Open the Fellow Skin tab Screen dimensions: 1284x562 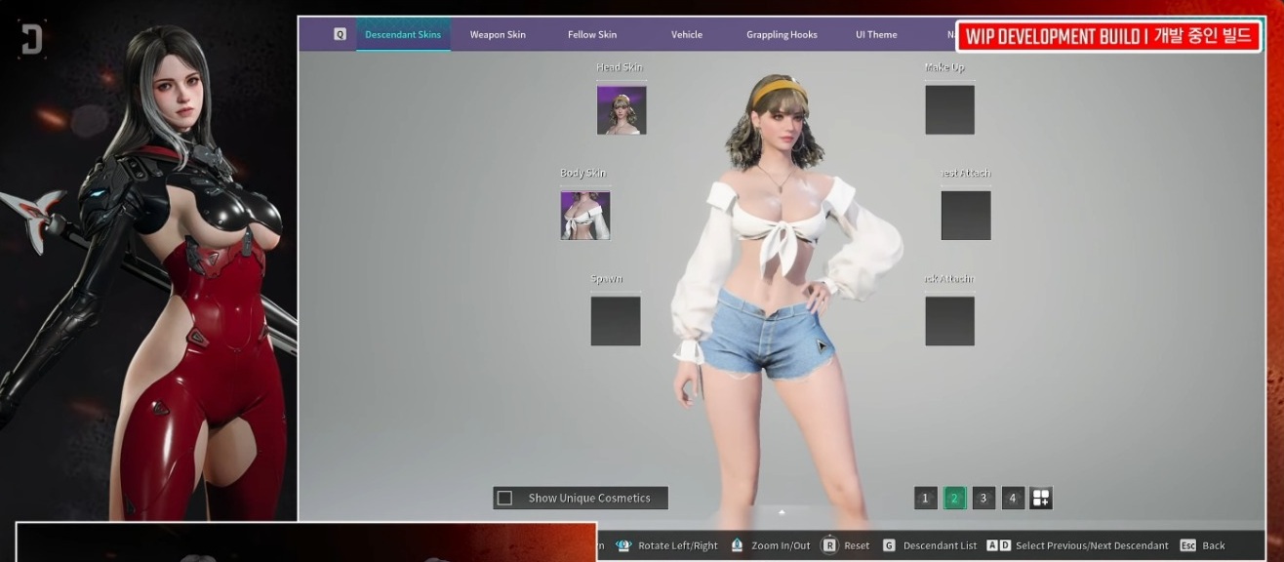[x=592, y=34]
